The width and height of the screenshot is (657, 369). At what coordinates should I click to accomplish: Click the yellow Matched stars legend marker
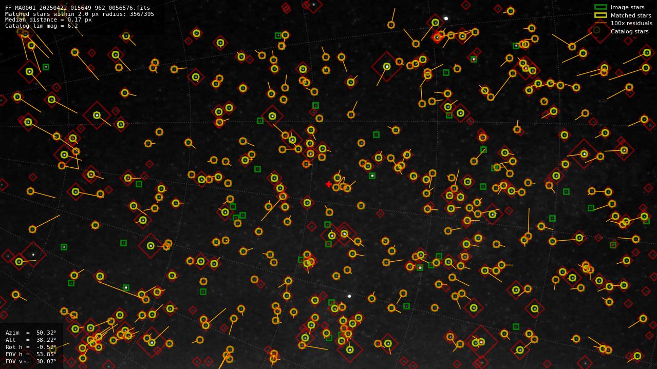[x=600, y=15]
